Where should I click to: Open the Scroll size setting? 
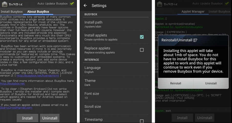coord(116,108)
